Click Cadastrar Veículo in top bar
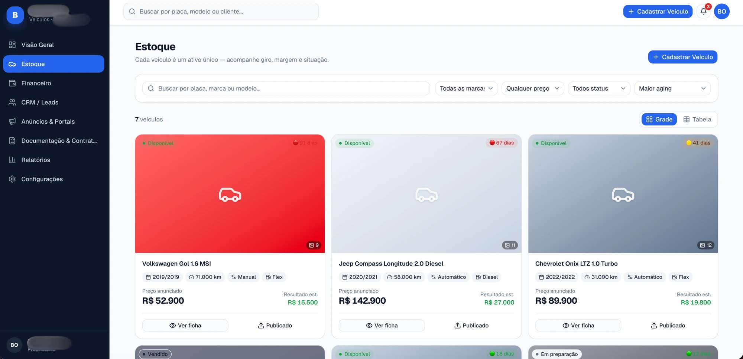Image resolution: width=743 pixels, height=359 pixels. [x=658, y=12]
